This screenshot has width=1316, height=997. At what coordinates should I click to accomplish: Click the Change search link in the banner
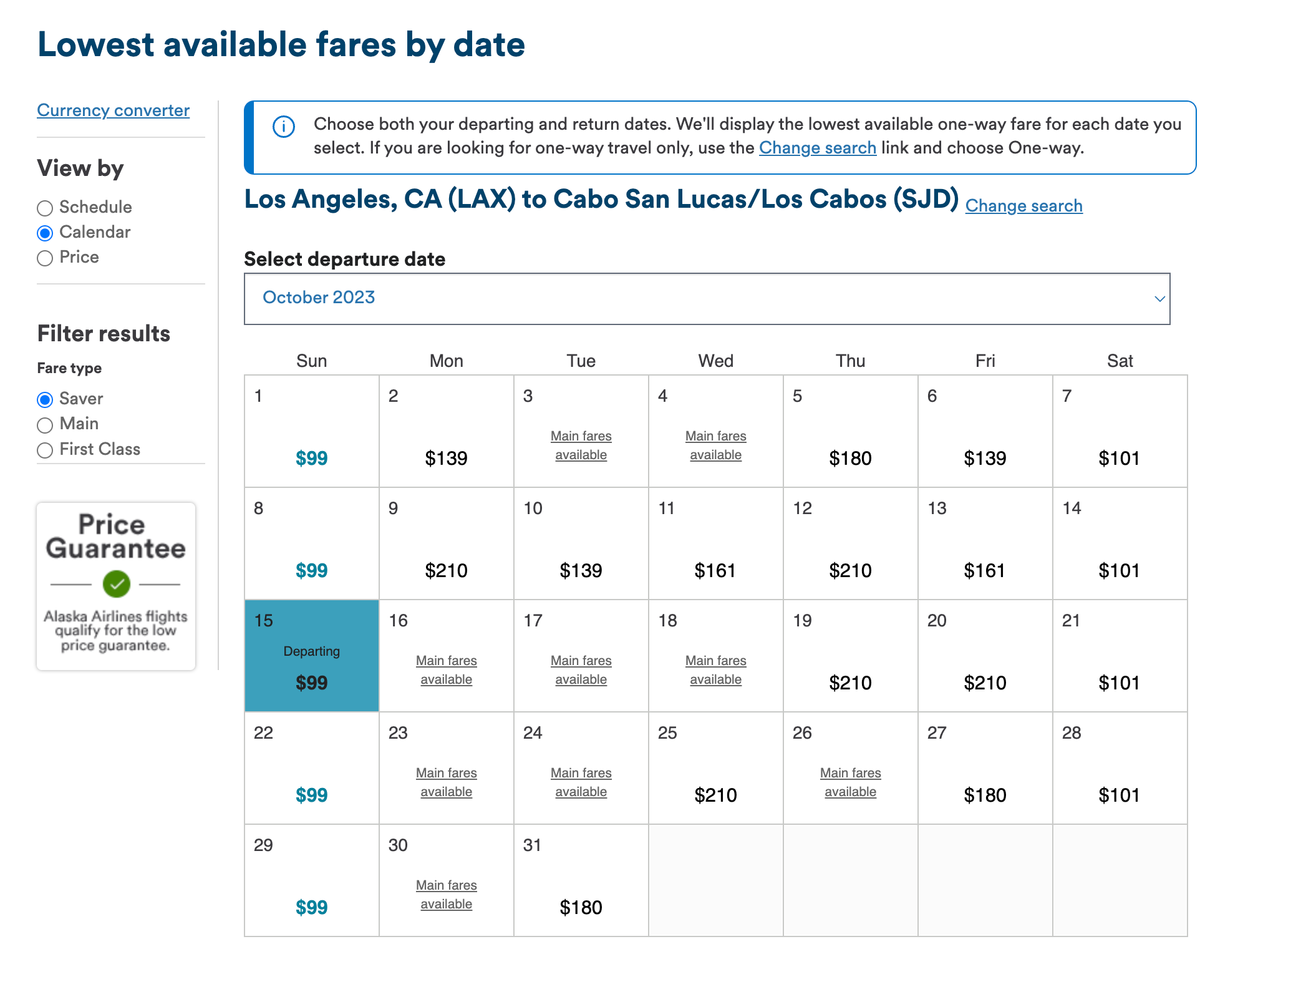(x=817, y=148)
